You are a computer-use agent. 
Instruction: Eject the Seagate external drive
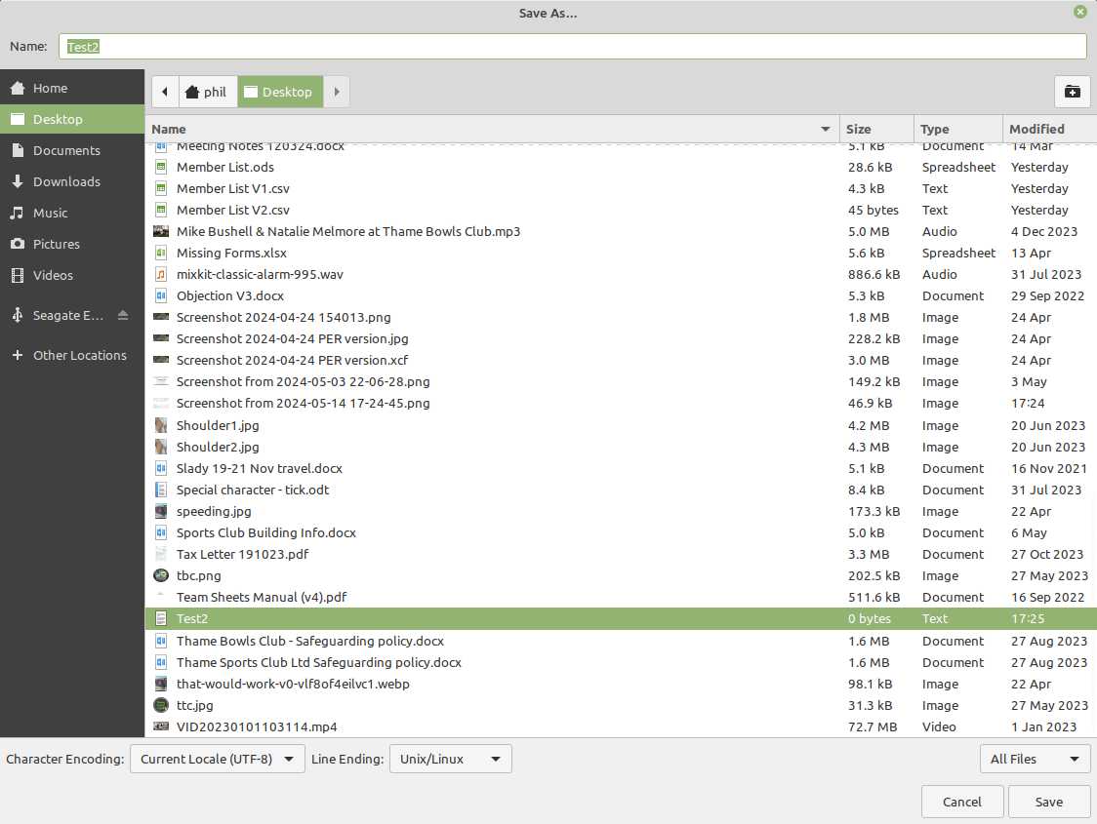click(x=122, y=314)
